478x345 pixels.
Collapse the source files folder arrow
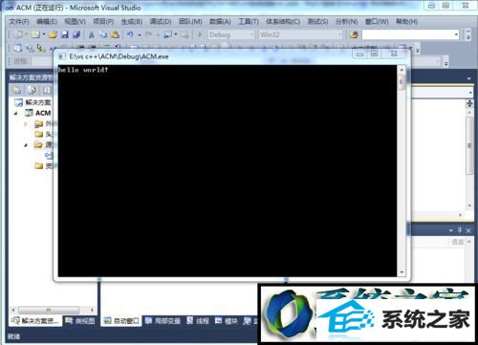(26, 145)
